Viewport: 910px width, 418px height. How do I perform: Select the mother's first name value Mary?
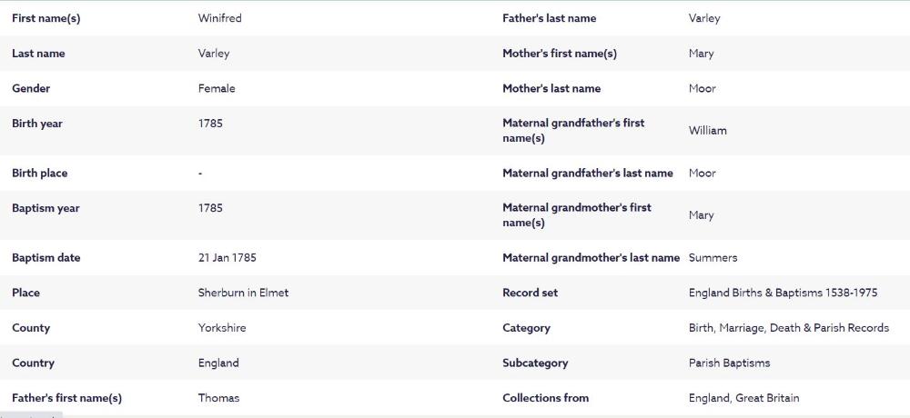[701, 54]
